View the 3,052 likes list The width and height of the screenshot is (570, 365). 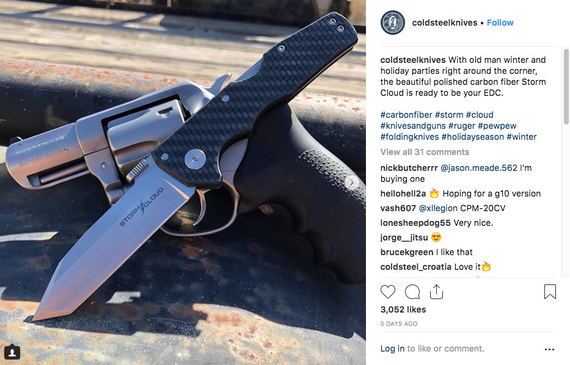403,309
